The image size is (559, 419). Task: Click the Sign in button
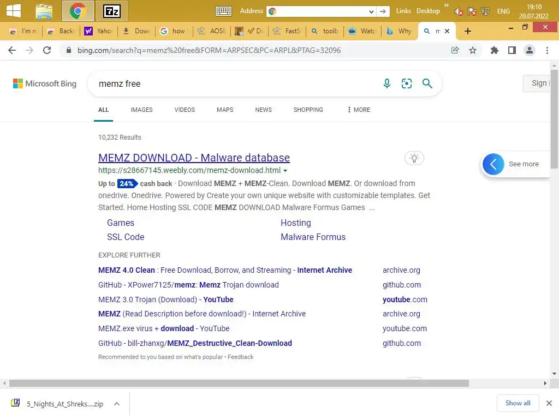click(x=537, y=83)
